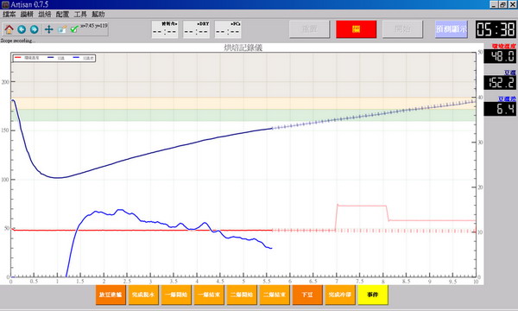Minimize the Artisan window

tap(494, 4)
